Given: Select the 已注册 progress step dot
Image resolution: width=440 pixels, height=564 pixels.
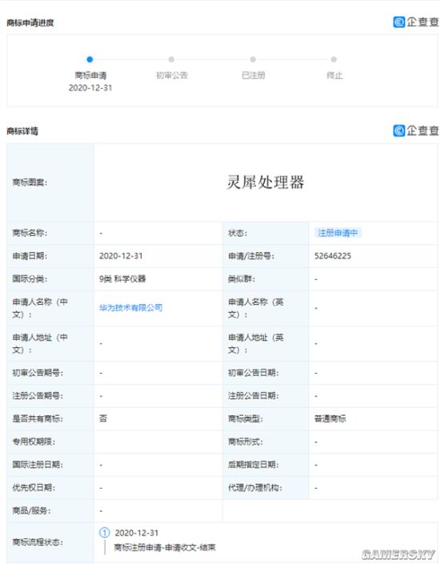Looking at the screenshot, I should point(253,59).
